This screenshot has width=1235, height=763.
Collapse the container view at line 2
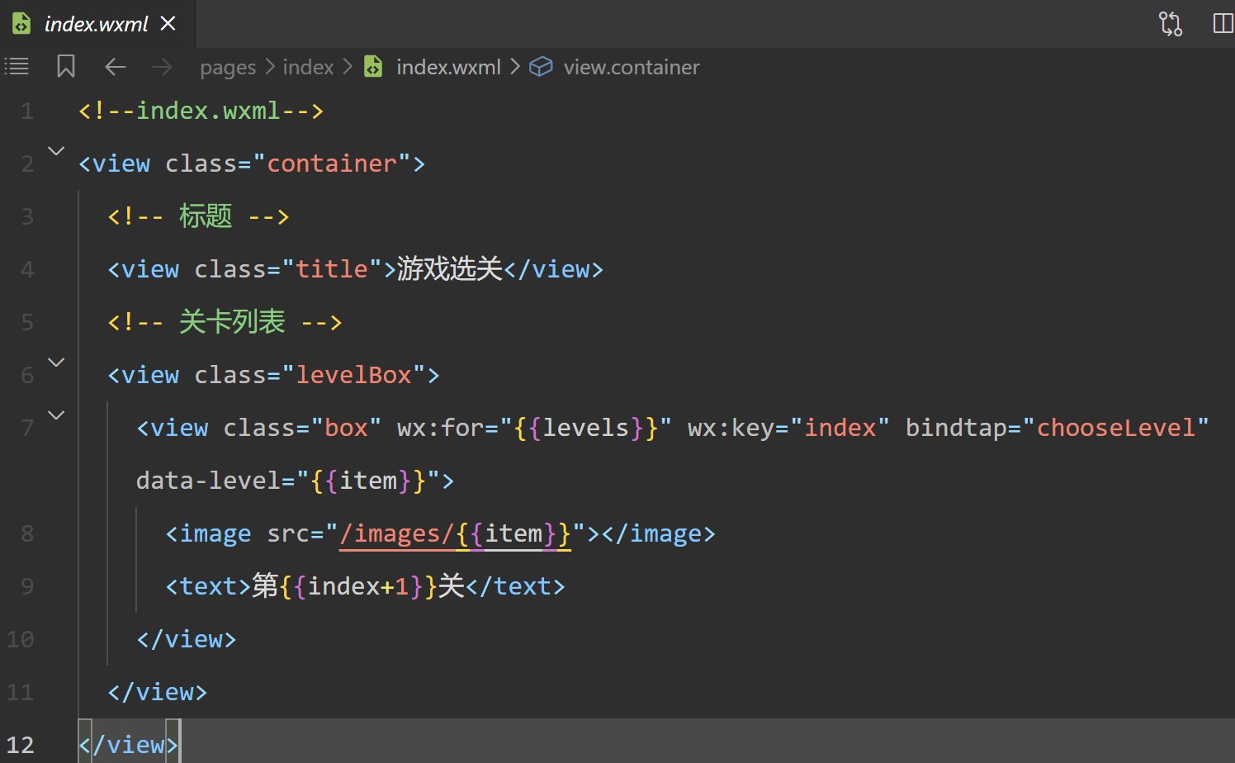coord(56,151)
